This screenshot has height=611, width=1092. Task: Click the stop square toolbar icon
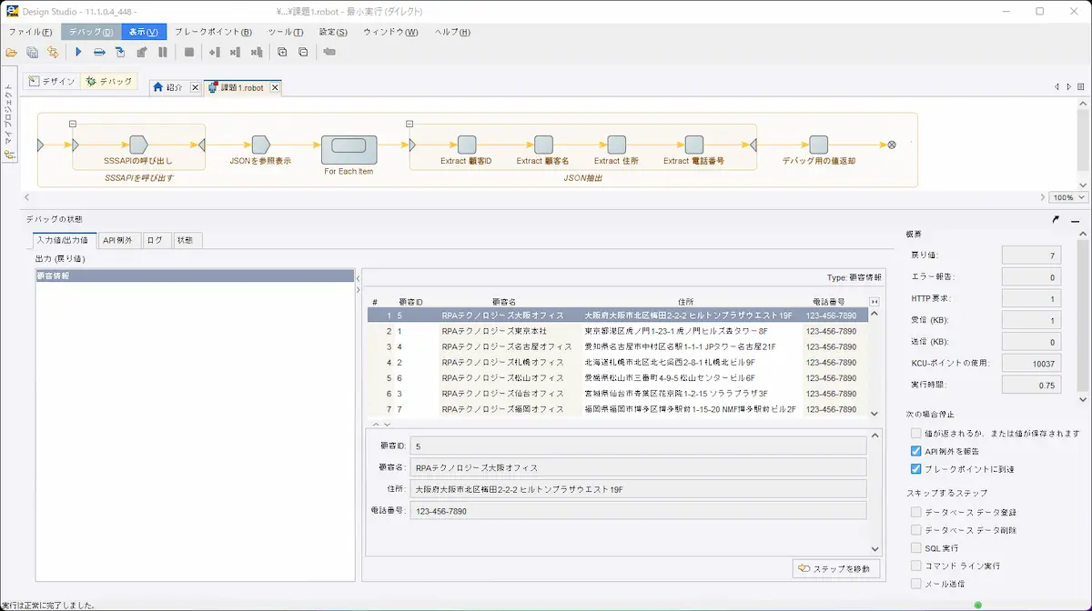tap(189, 52)
